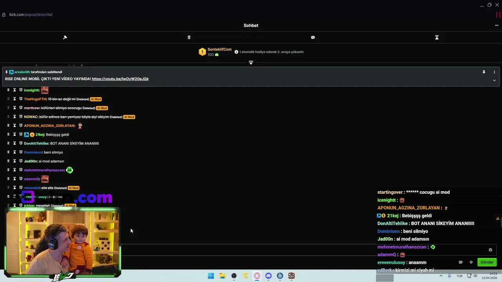Open the emoji picker in chat input
Image resolution: width=502 pixels, height=282 pixels.
[490, 250]
